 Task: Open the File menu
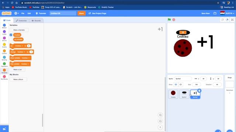tap(23, 13)
